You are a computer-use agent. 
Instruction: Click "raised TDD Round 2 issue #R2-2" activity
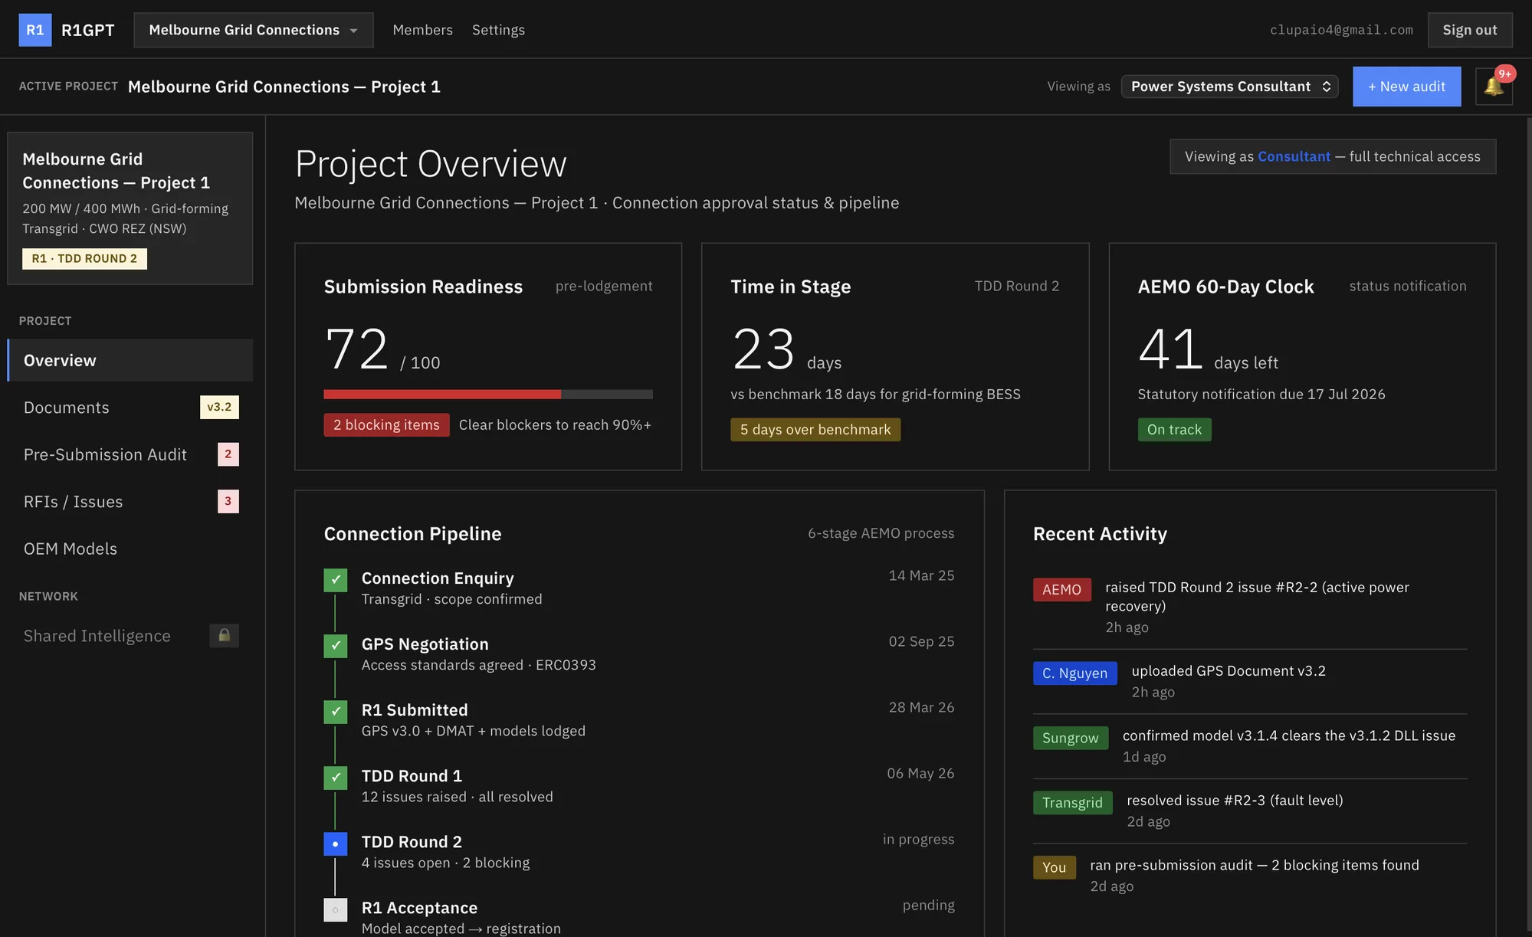[1258, 596]
